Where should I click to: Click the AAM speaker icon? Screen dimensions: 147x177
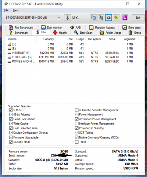coord(72,27)
